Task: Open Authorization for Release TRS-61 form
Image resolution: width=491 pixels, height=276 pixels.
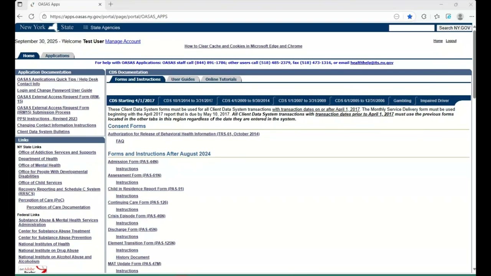Action: tap(183, 134)
